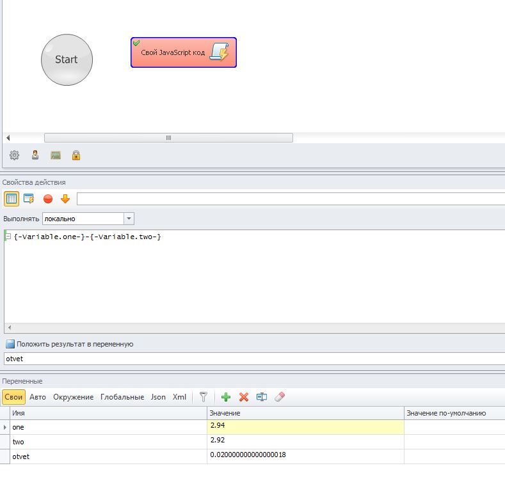Switch to the Глобальные variables tab

(122, 397)
